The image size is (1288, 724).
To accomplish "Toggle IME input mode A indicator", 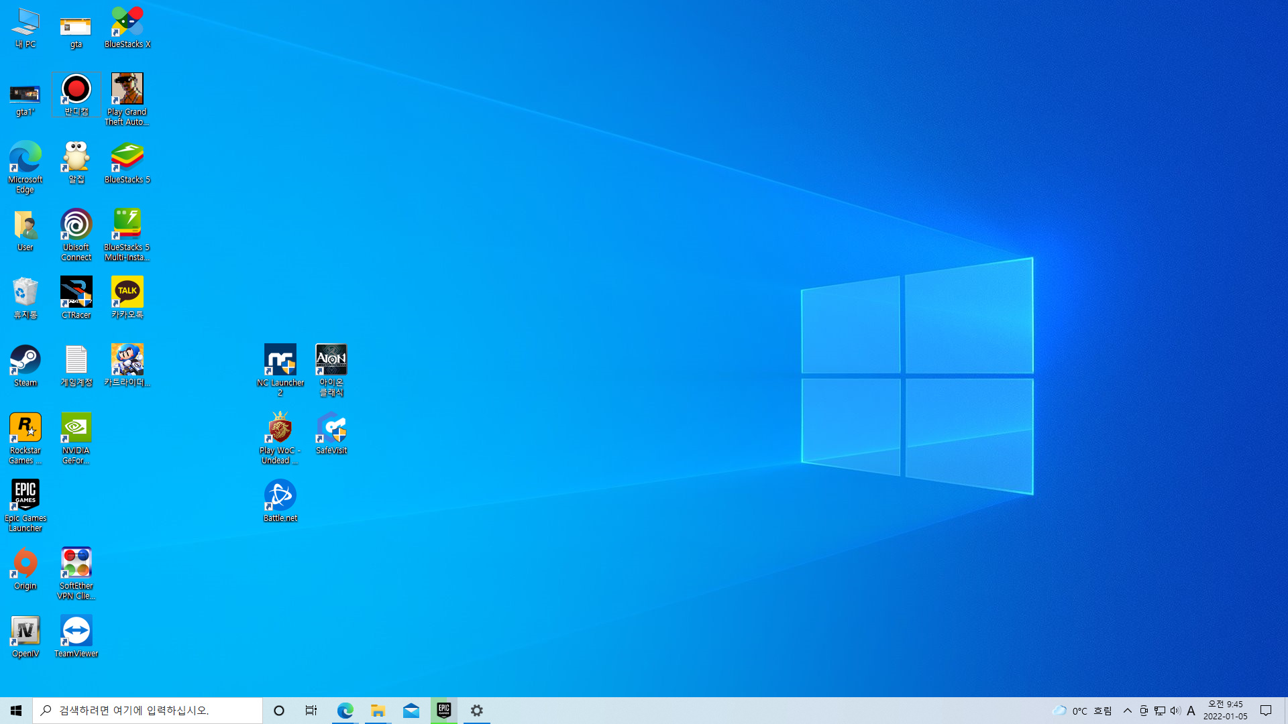I will tap(1191, 711).
